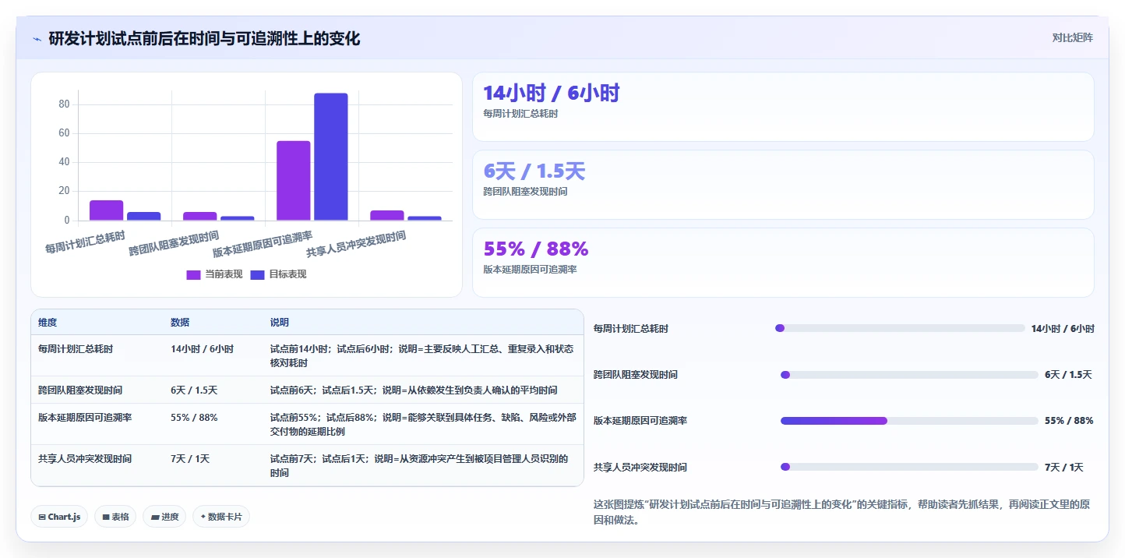Click the 6天 / 1.5天 data card value
Screen dimensions: 1125x558
click(534, 171)
